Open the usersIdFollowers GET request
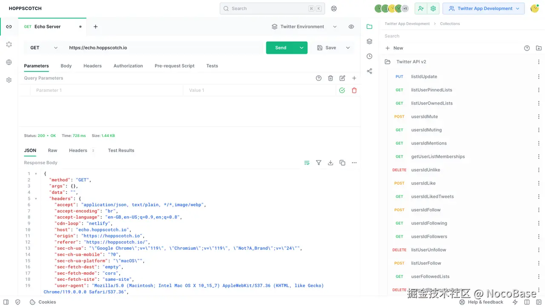The height and width of the screenshot is (308, 545). click(429, 237)
